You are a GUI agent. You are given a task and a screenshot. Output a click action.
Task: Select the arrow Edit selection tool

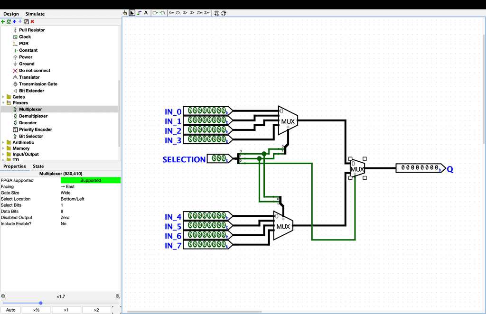click(132, 13)
